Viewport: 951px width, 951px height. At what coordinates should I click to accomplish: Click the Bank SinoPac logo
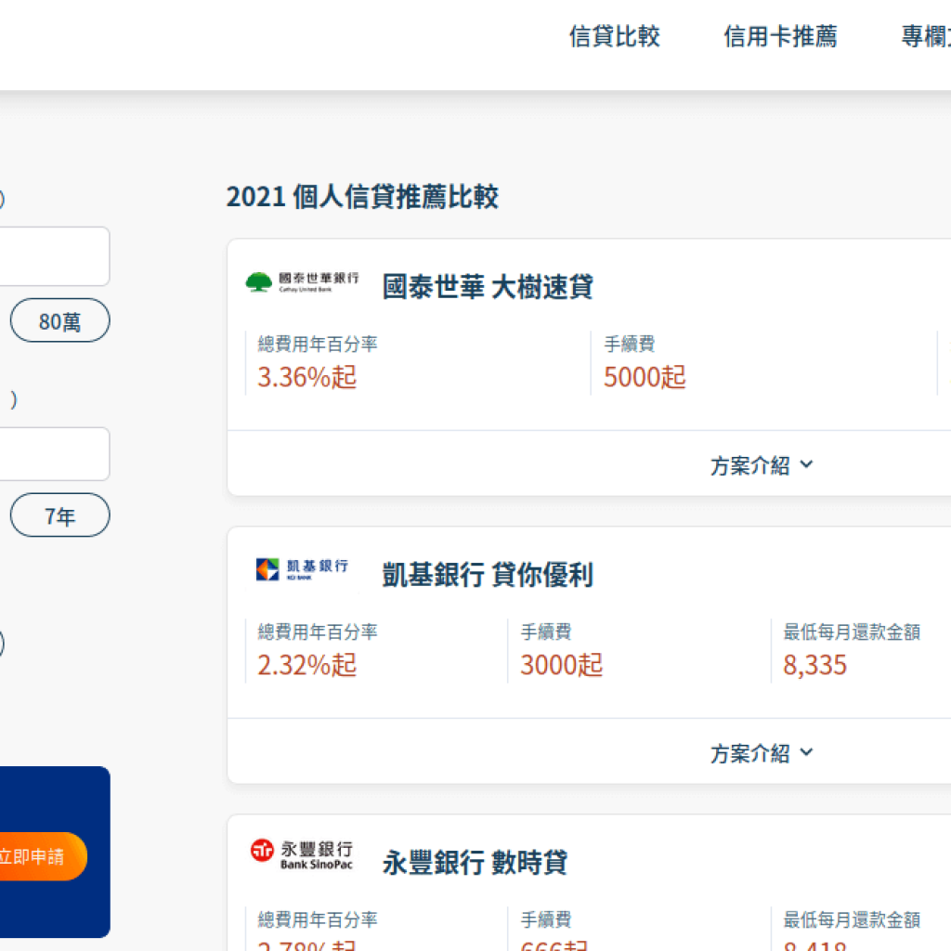[302, 854]
